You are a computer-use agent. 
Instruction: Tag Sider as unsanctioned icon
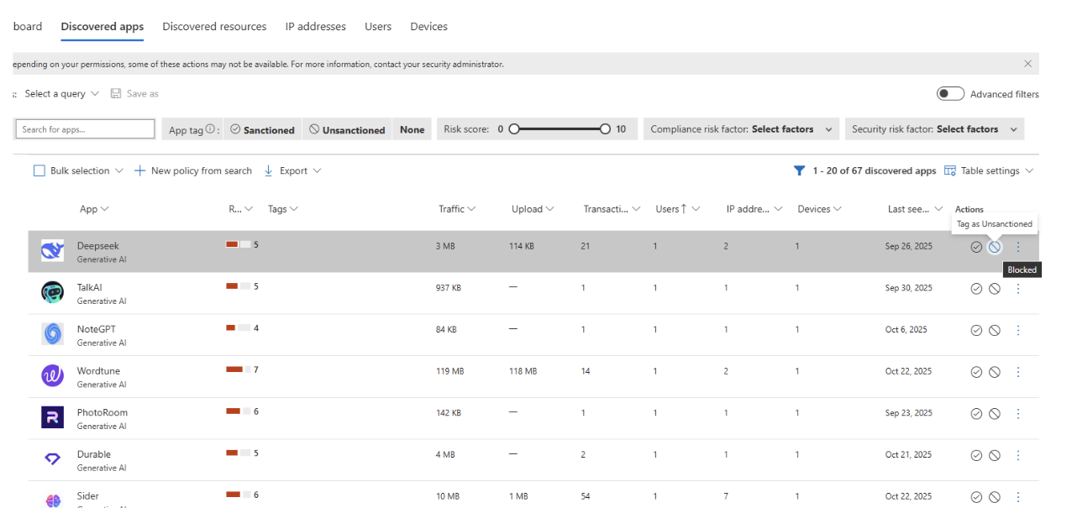point(994,496)
